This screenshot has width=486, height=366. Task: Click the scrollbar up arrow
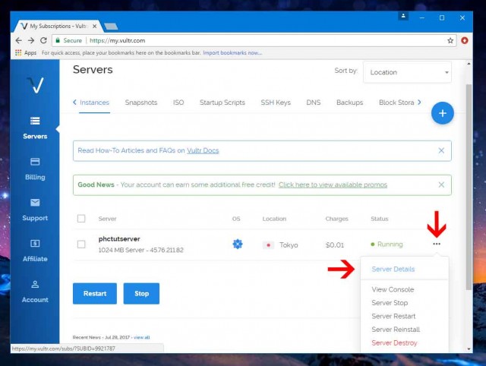click(469, 64)
